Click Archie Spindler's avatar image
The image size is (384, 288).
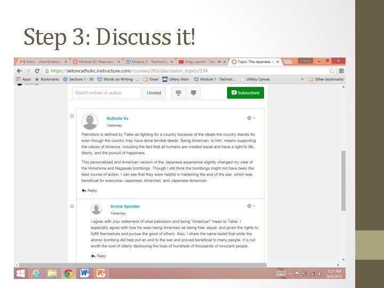(96, 209)
